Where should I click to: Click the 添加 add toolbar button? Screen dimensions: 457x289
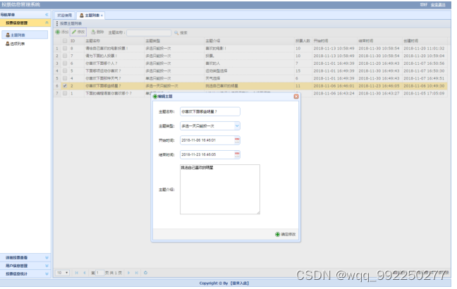pyautogui.click(x=62, y=32)
